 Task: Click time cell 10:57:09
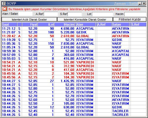click(9, 55)
